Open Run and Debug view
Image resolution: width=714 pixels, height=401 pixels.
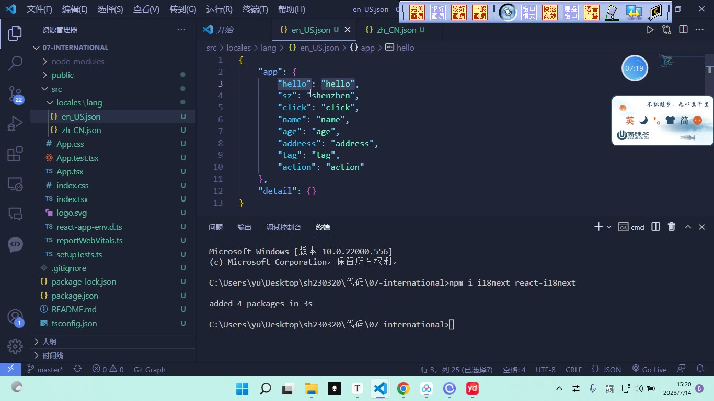[x=15, y=124]
